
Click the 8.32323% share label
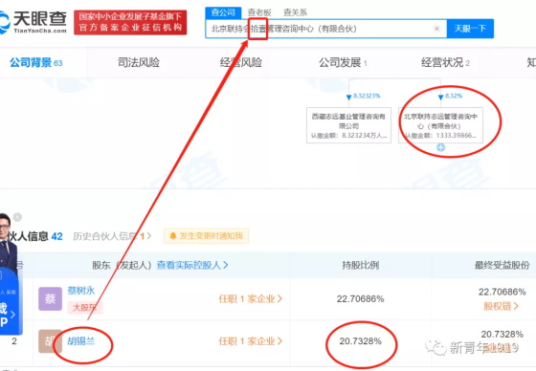pyautogui.click(x=367, y=96)
